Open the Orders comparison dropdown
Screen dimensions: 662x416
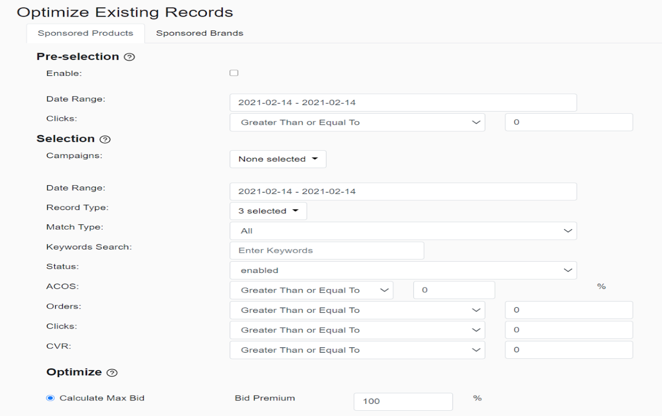click(x=357, y=310)
